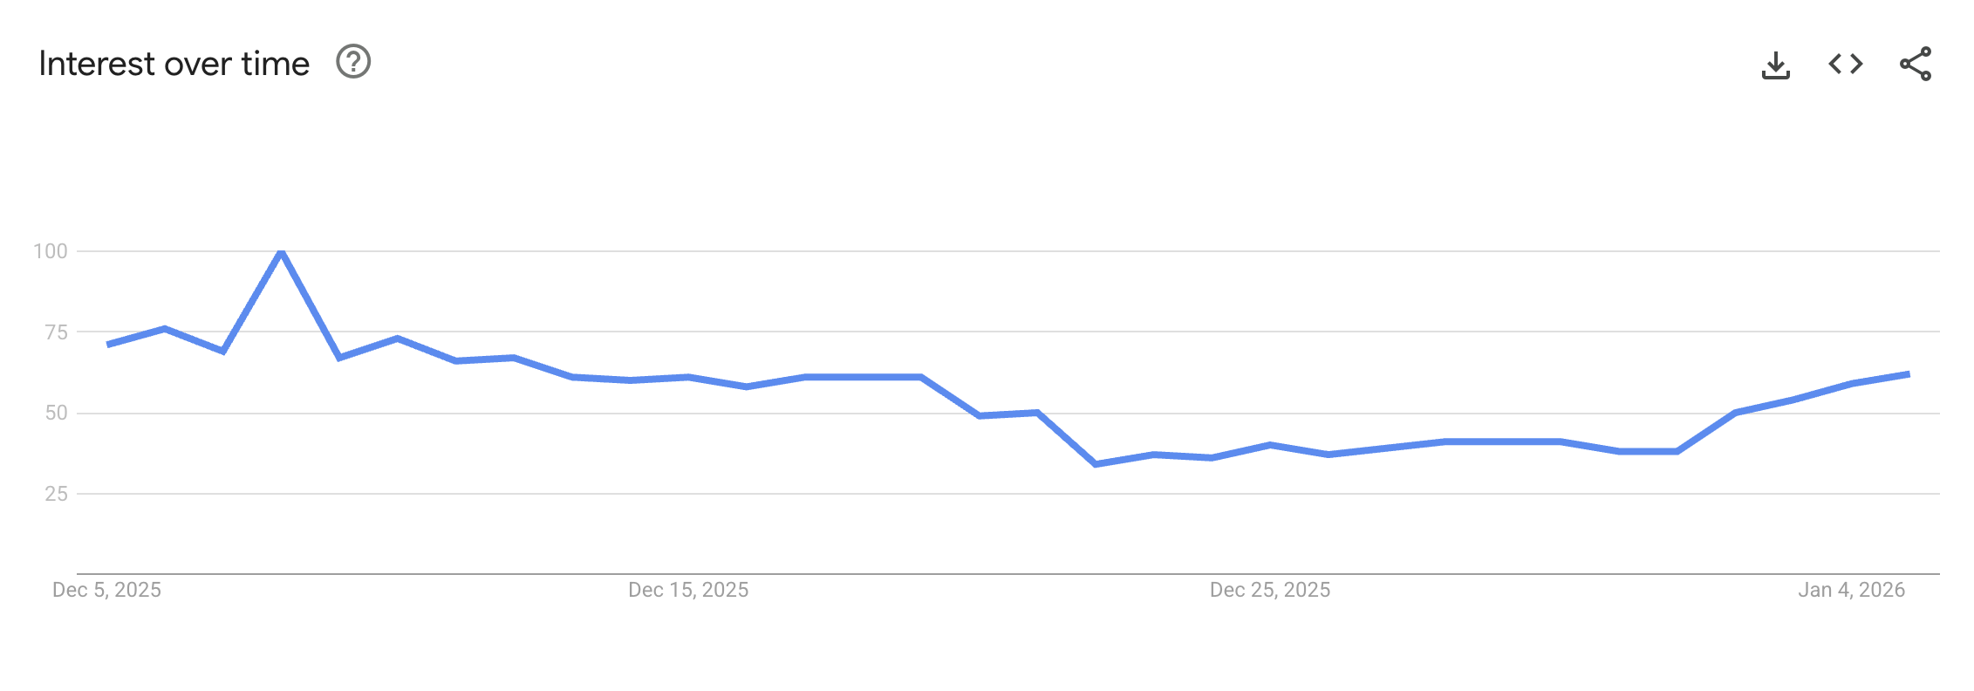Open the help tooltip next to the title

point(354,62)
